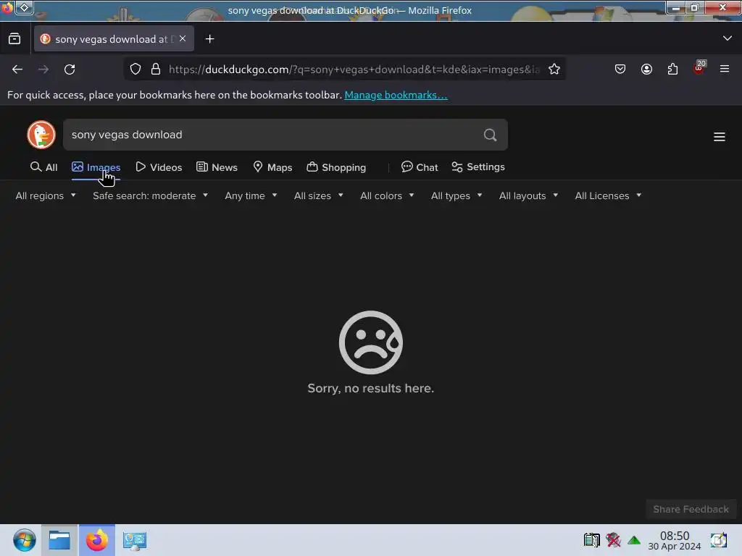
Task: Toggle the keep-on-all-desktops pin in title bar
Action: point(25,8)
